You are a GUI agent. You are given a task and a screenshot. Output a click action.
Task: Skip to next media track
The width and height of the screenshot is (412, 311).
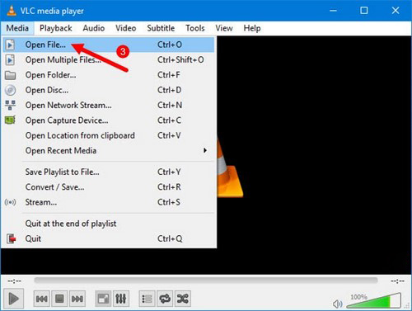[x=77, y=299]
